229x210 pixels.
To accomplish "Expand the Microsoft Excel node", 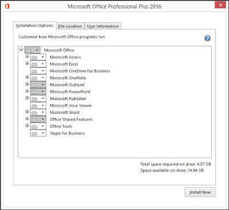I will click(x=27, y=63).
